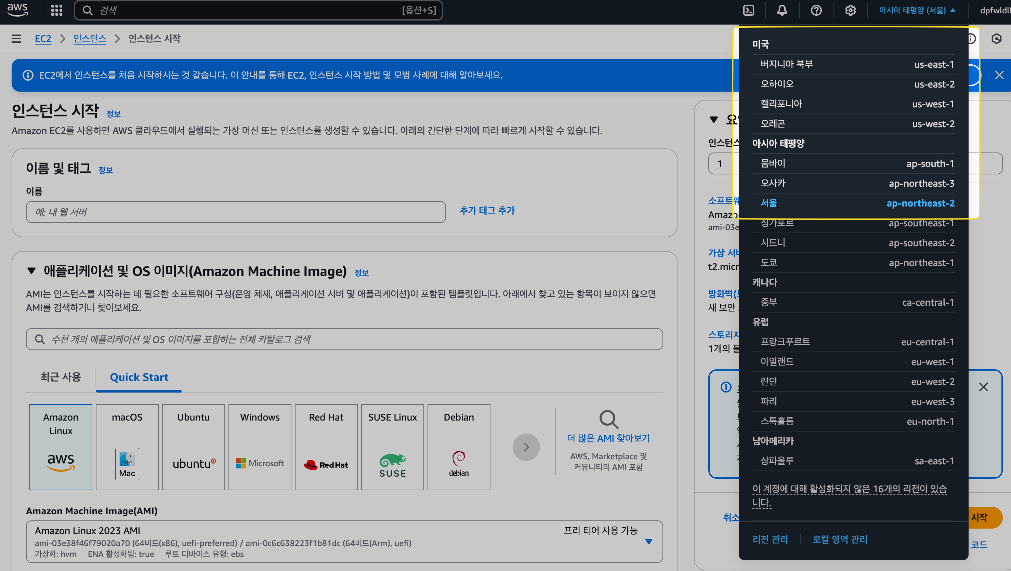Open the 로컬 영역 관리 link
The image size is (1011, 571).
(840, 539)
